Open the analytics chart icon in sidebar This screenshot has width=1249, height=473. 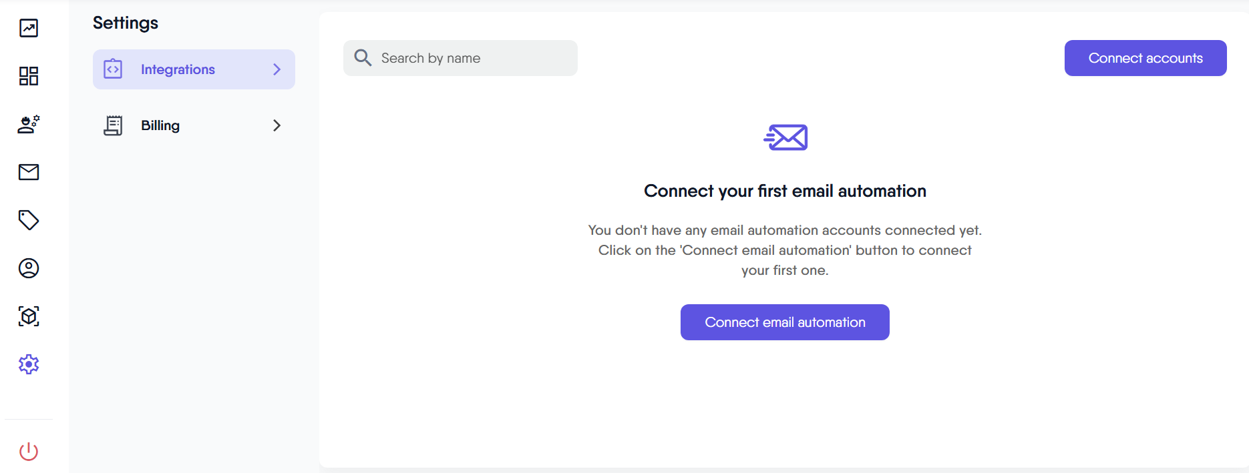29,28
